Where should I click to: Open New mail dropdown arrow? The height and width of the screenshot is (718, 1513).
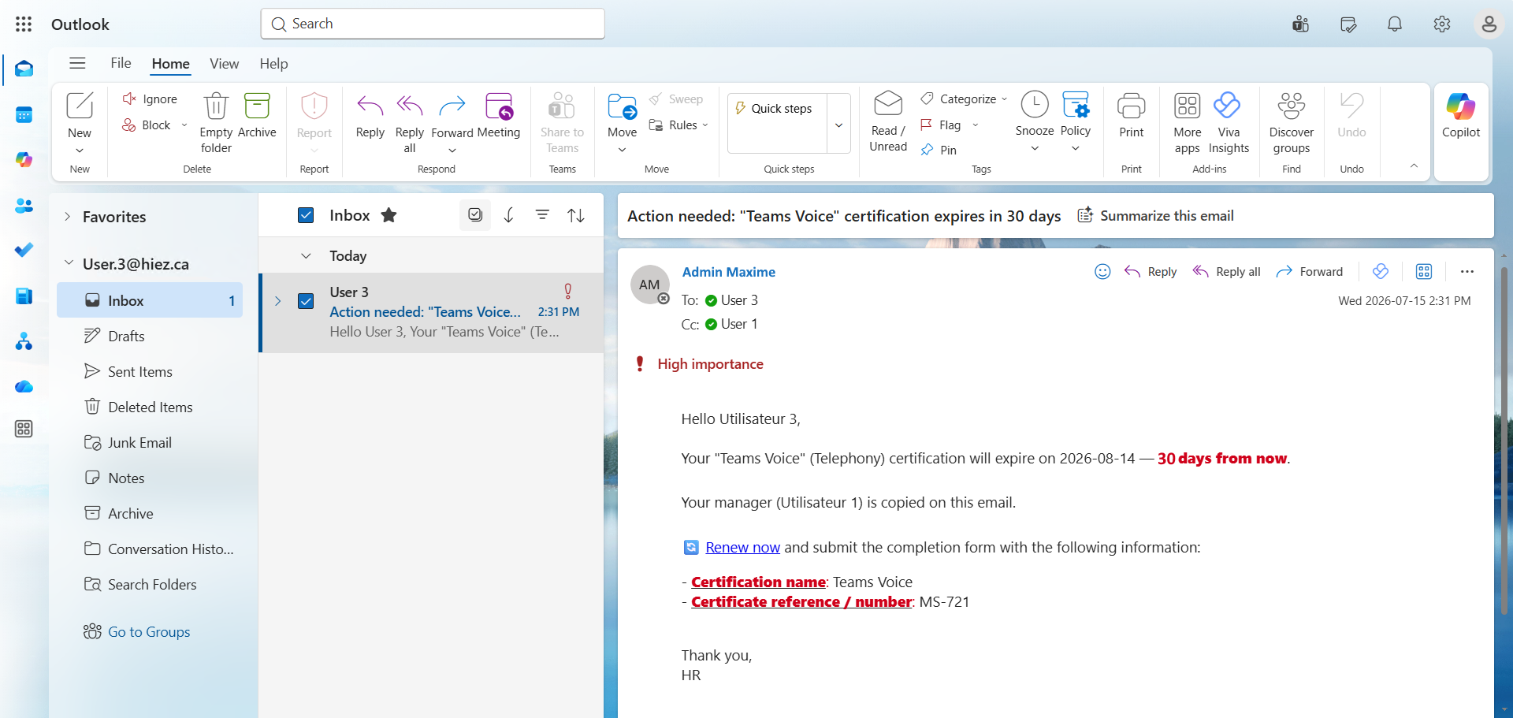pyautogui.click(x=80, y=151)
